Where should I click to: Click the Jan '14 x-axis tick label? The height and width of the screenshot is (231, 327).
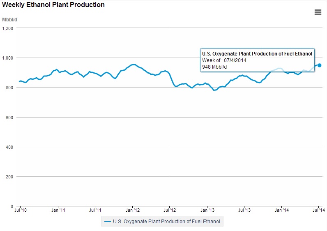(x=281, y=210)
